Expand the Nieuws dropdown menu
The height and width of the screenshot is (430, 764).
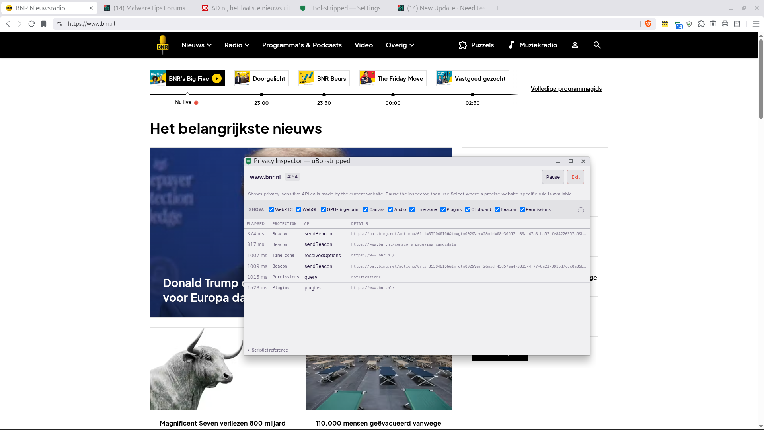tap(197, 45)
